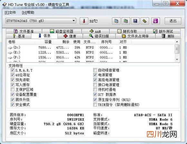Click the volume list scrollbar thumb
The image size is (187, 144).
(177, 49)
